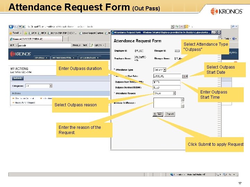Click the Message to Manager text area

[167, 103]
